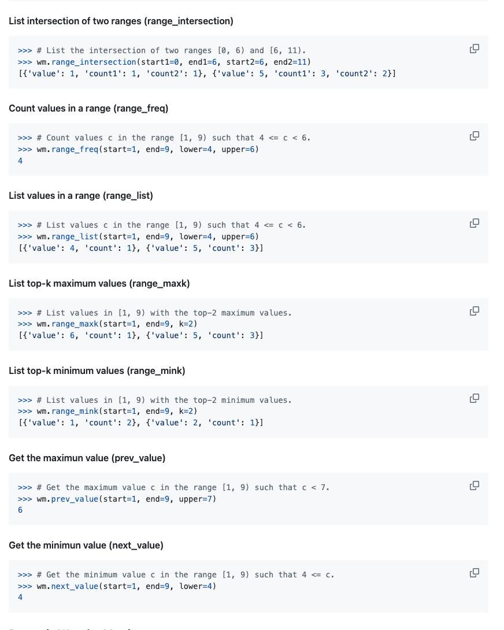
Task: Click the wm.next_value function call line
Action: click(x=117, y=586)
